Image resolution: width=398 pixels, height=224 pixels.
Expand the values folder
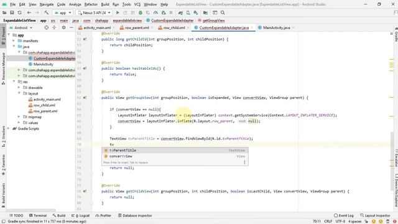pos(19,123)
